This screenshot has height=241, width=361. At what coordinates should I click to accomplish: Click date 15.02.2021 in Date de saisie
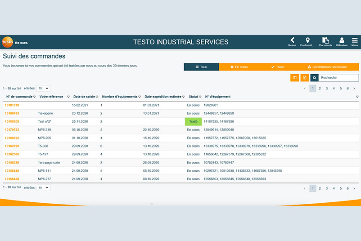tap(80, 105)
